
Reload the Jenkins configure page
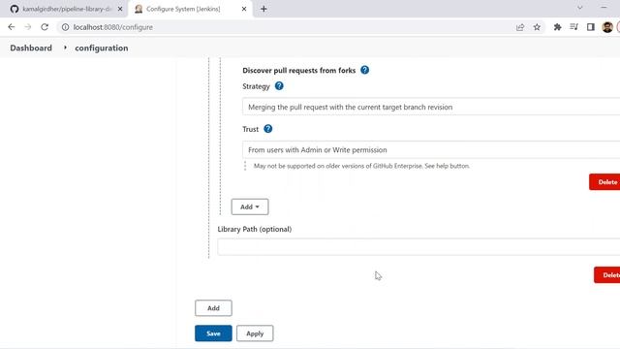click(45, 27)
